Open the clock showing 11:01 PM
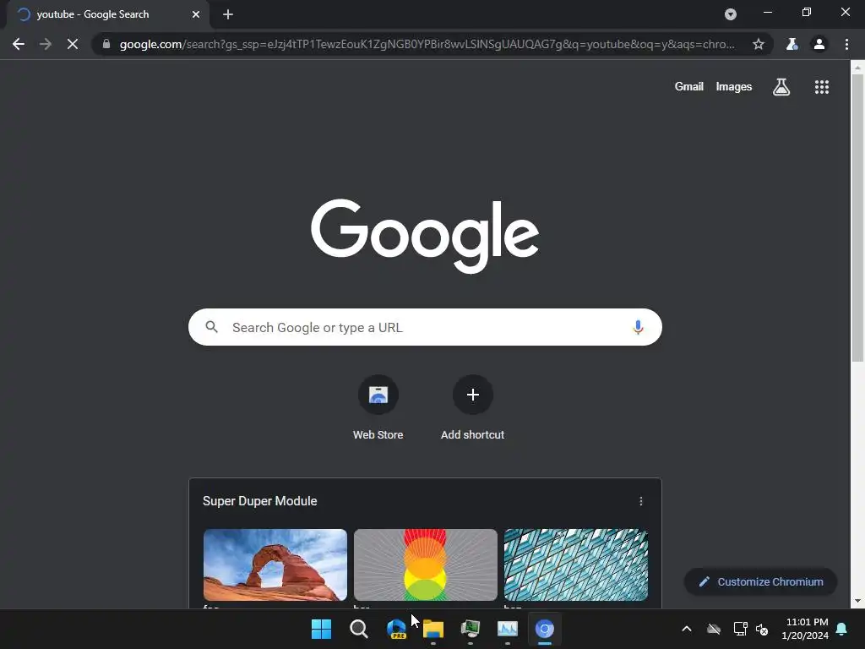The height and width of the screenshot is (649, 865). tap(805, 629)
